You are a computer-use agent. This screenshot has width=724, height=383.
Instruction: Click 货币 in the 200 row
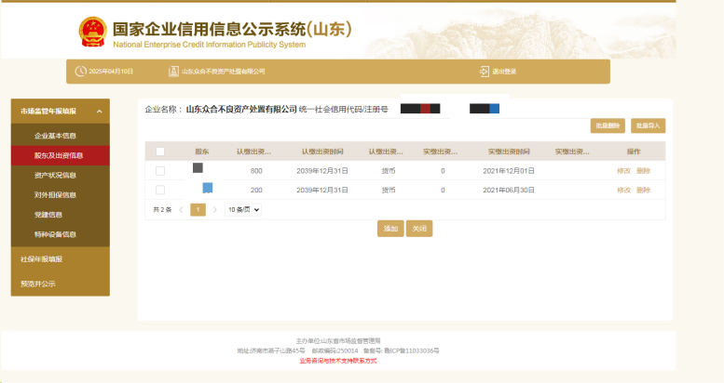pyautogui.click(x=389, y=190)
